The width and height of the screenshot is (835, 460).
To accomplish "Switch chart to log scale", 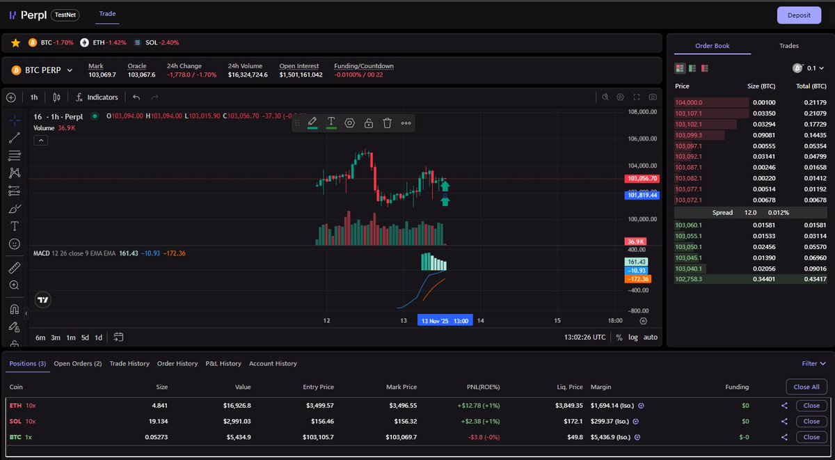I will coord(633,337).
